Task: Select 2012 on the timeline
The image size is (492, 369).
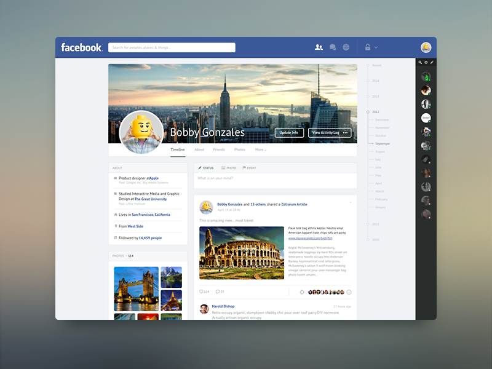Action: (376, 112)
